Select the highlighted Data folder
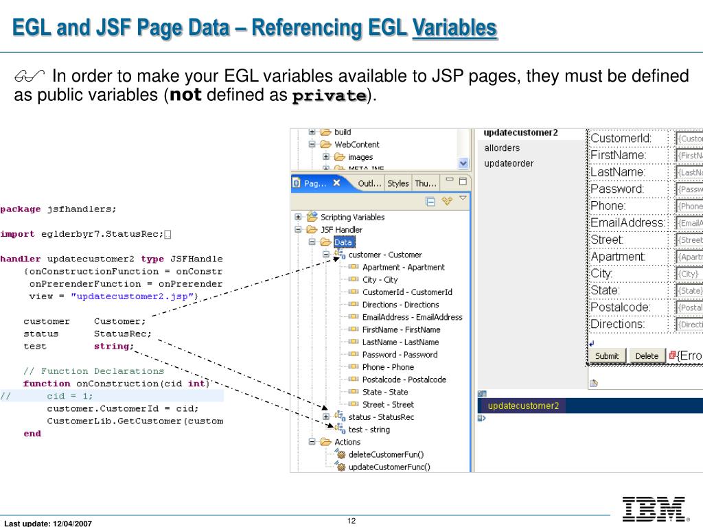 [343, 242]
